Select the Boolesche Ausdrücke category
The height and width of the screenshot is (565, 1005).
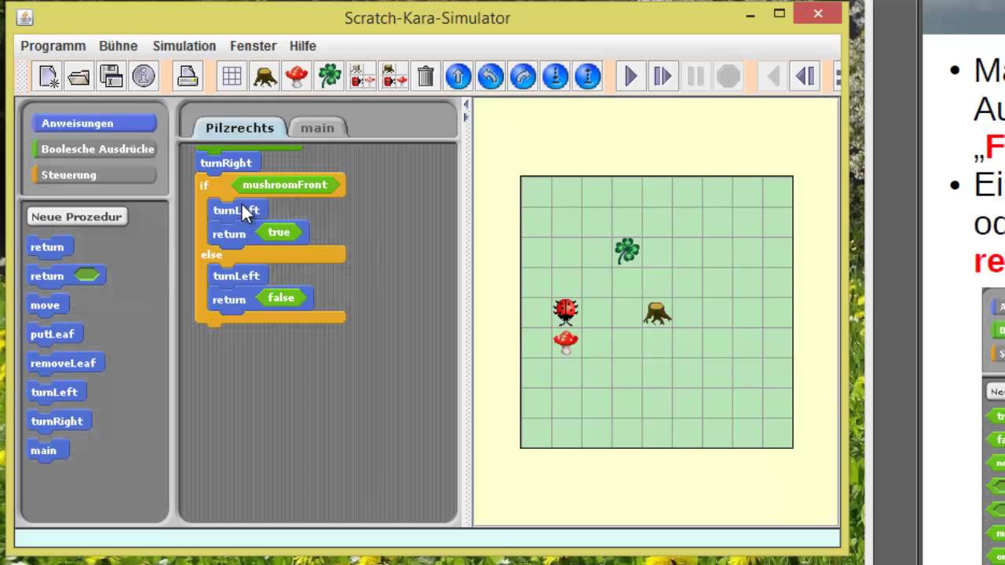click(94, 149)
